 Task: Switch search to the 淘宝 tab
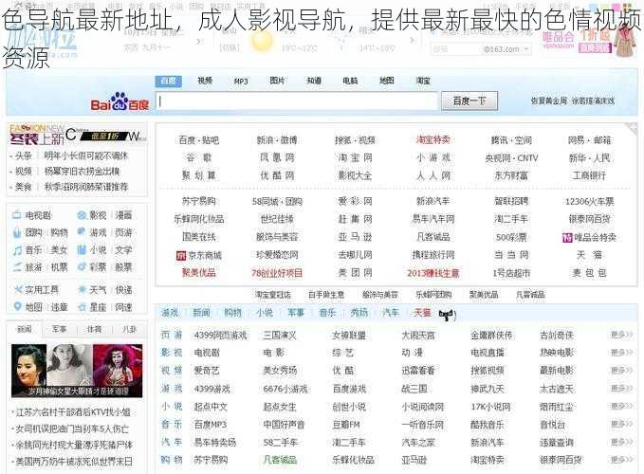[423, 81]
